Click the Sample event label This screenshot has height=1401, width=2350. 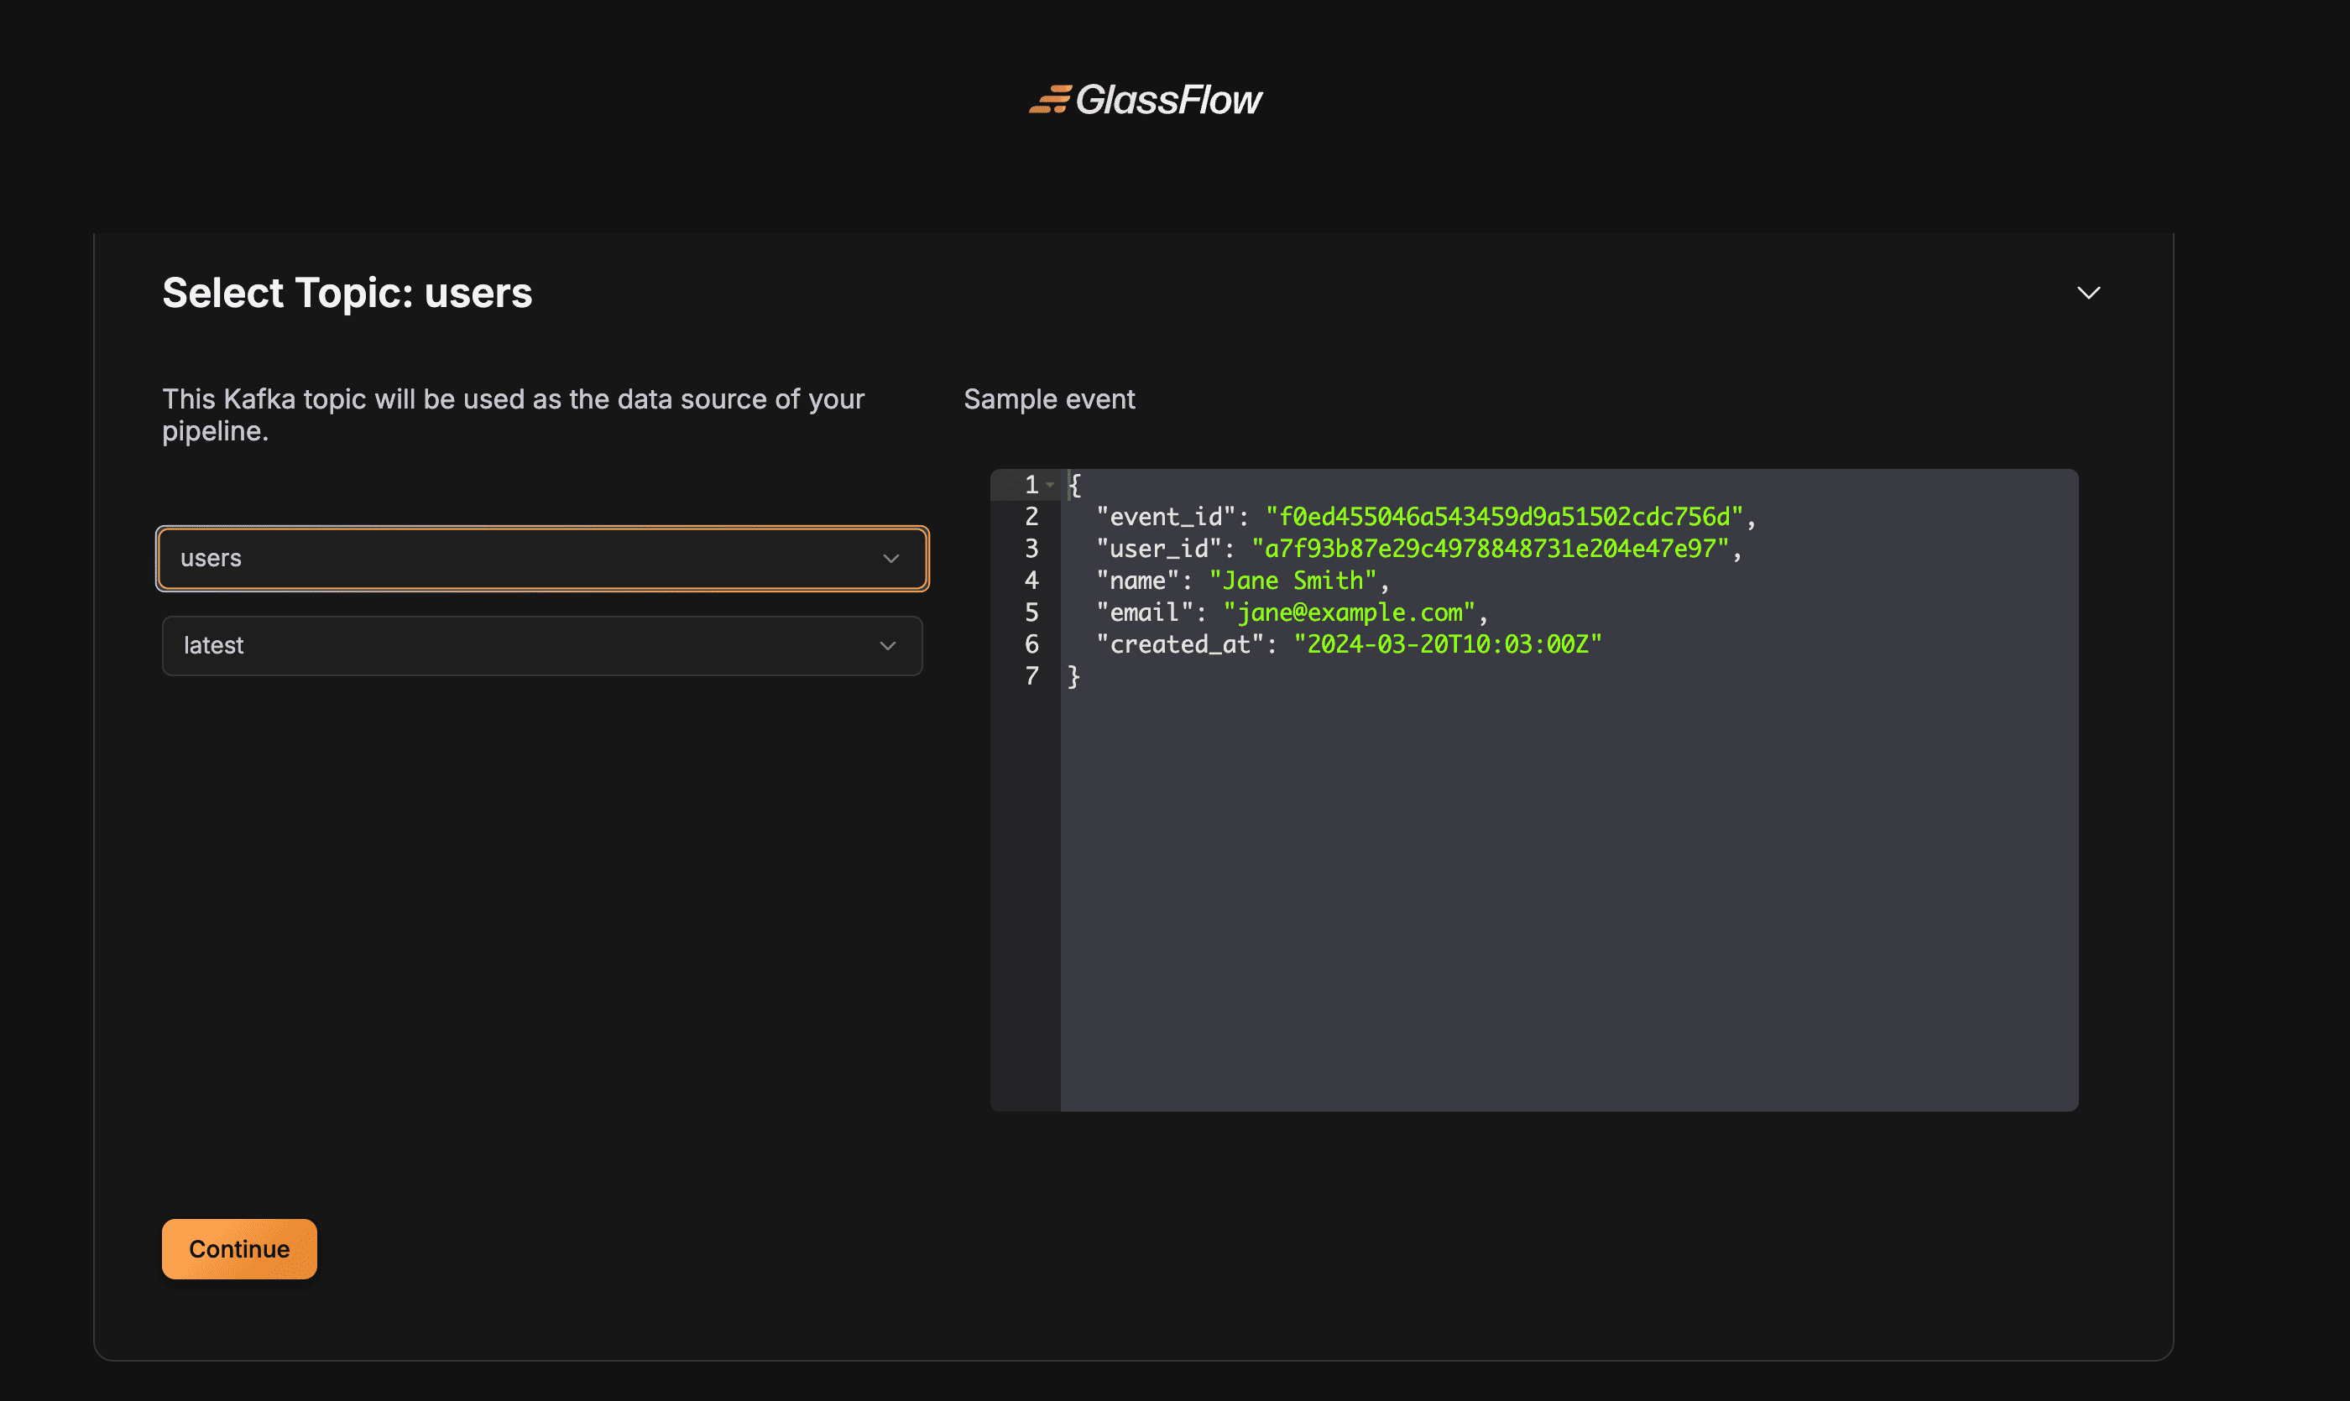(1048, 399)
